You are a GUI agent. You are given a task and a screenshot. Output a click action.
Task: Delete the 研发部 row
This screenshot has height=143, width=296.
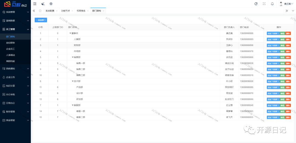tap(288, 99)
